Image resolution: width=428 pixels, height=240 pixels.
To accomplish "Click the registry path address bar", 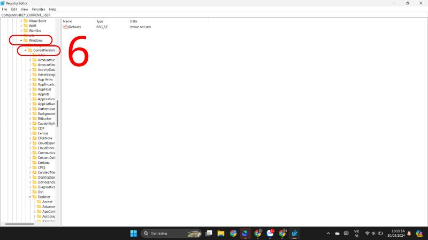I will (x=214, y=15).
